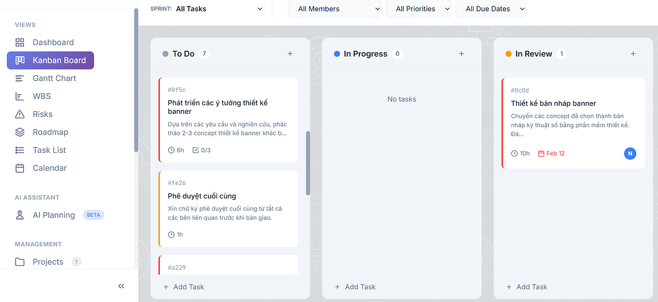The height and width of the screenshot is (302, 658).
Task: Open the All Due Dates filter dropdown
Action: click(x=491, y=9)
